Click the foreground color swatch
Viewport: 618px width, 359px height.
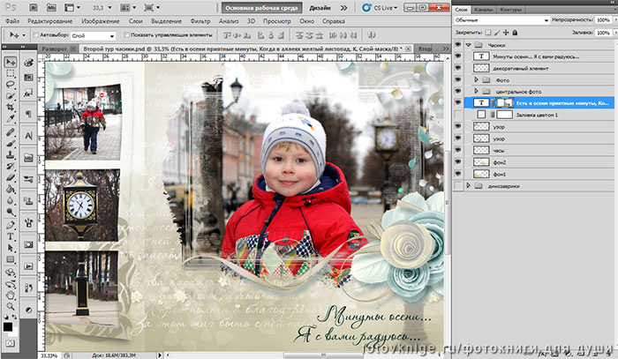[8, 325]
